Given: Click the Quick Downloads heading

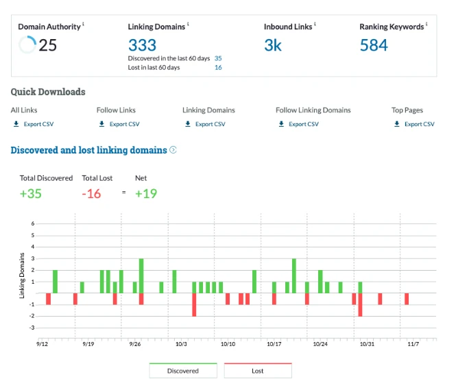Looking at the screenshot, I should tap(48, 92).
